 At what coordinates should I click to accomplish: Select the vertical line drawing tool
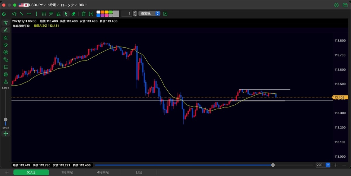(37, 13)
